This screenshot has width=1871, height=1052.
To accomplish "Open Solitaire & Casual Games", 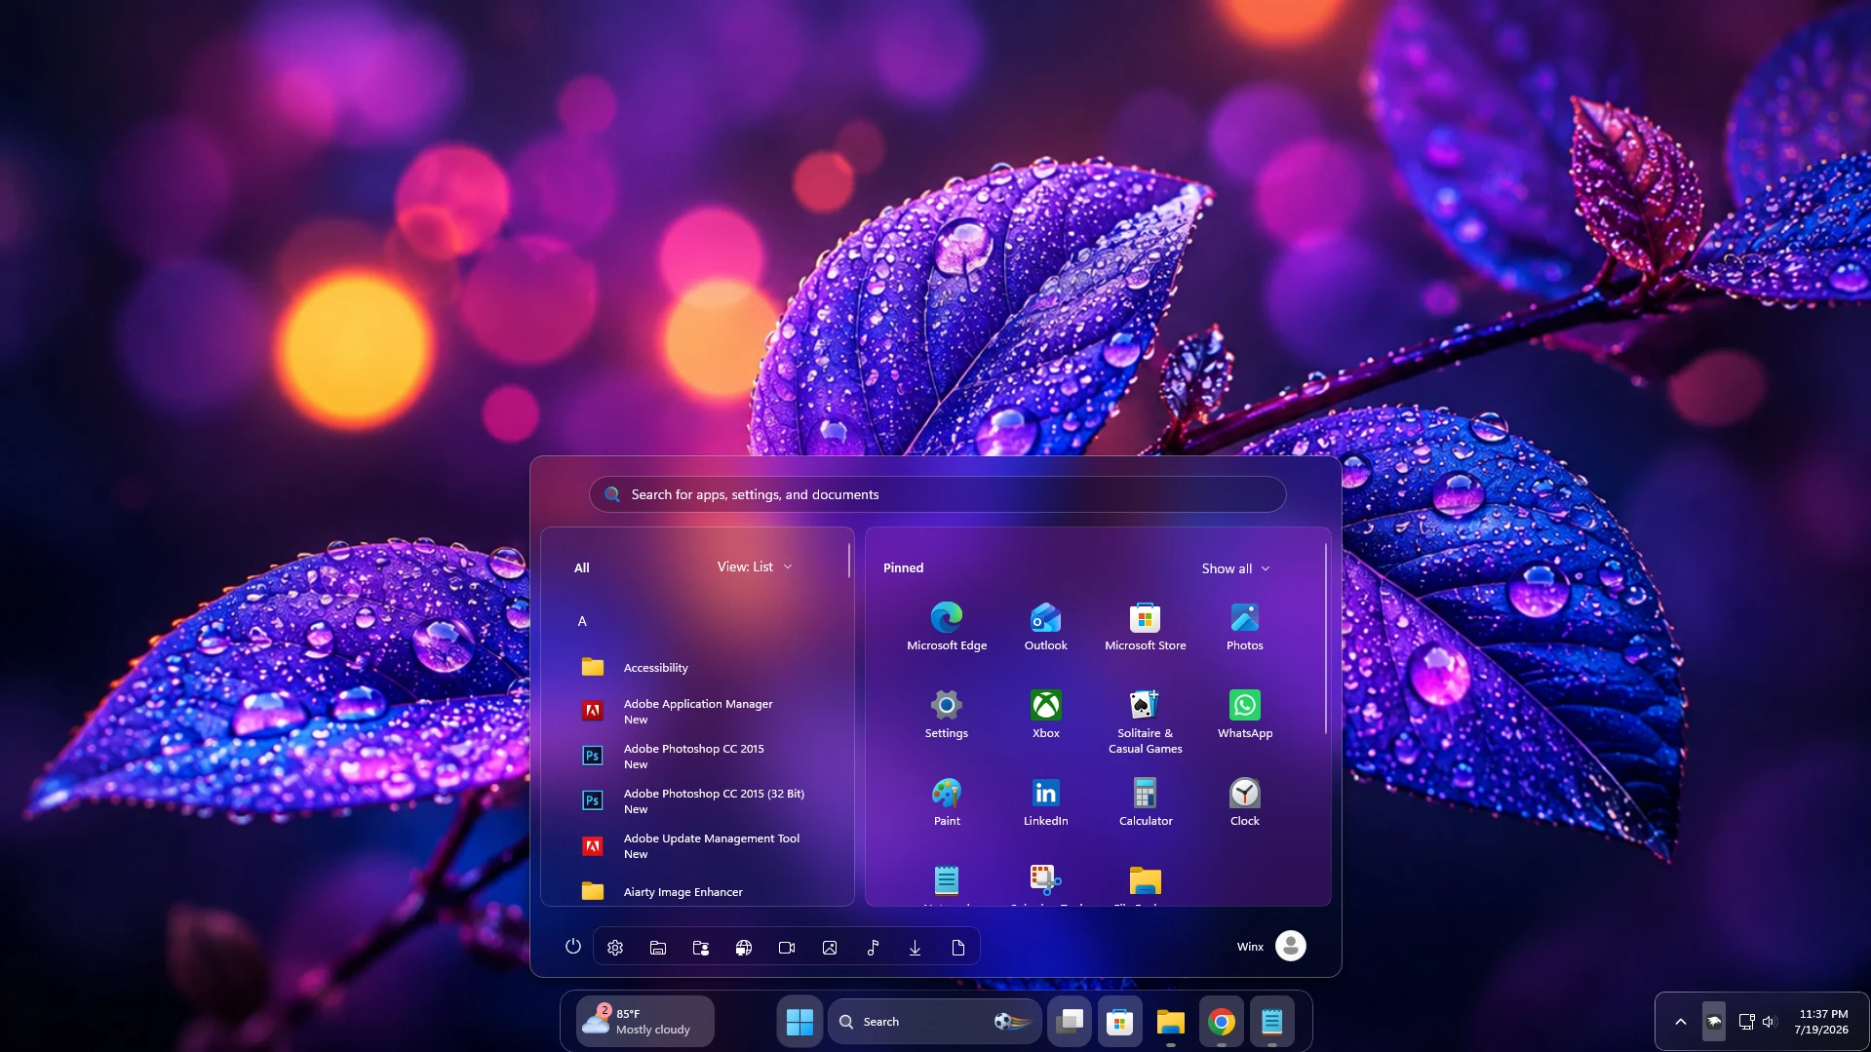I will 1145,721.
